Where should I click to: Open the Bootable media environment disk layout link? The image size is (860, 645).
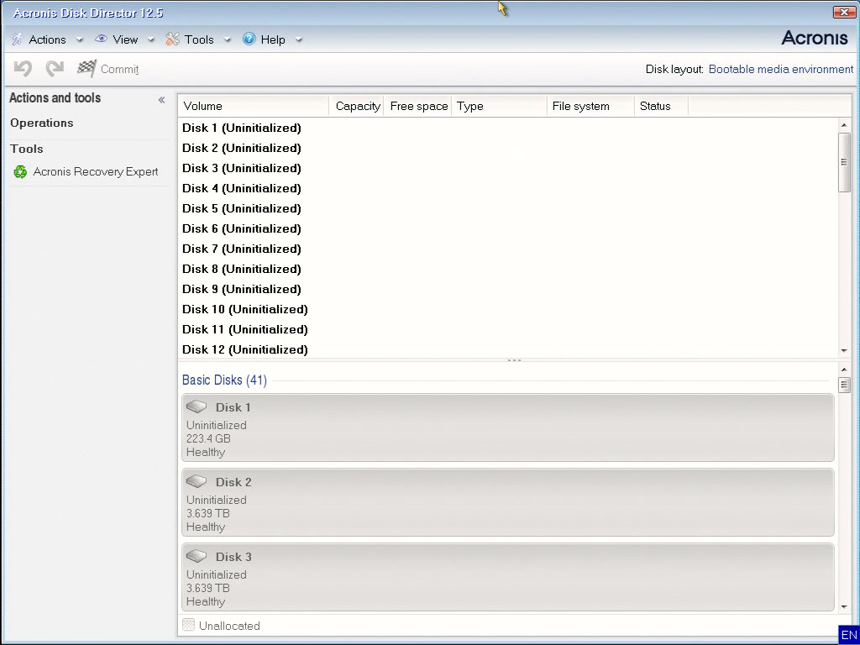click(x=781, y=69)
